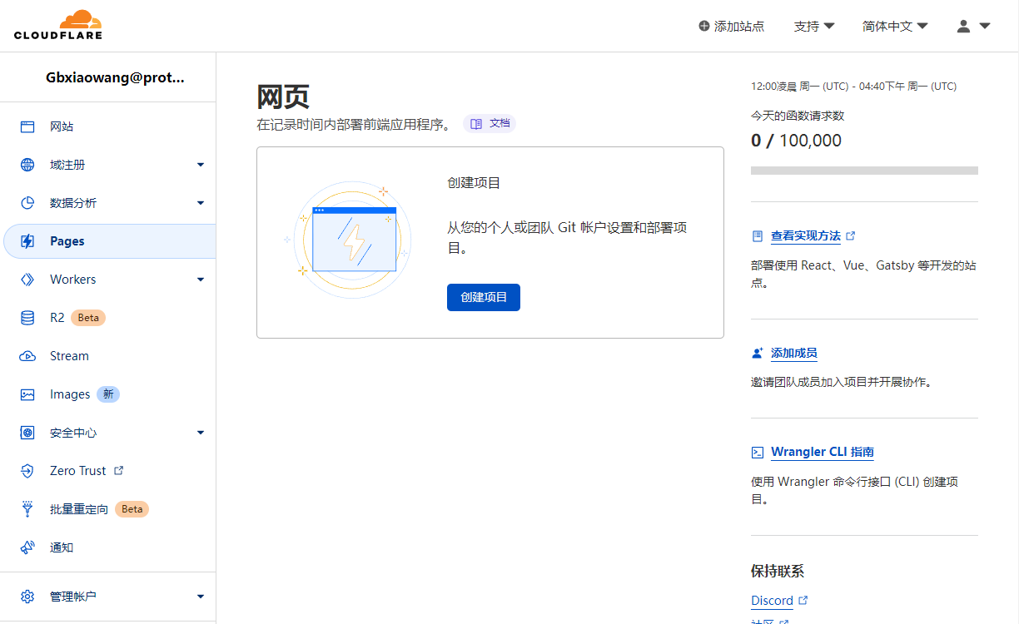The height and width of the screenshot is (624, 1019).
Task: Click the Workers diamond icon in sidebar
Action: coord(27,280)
